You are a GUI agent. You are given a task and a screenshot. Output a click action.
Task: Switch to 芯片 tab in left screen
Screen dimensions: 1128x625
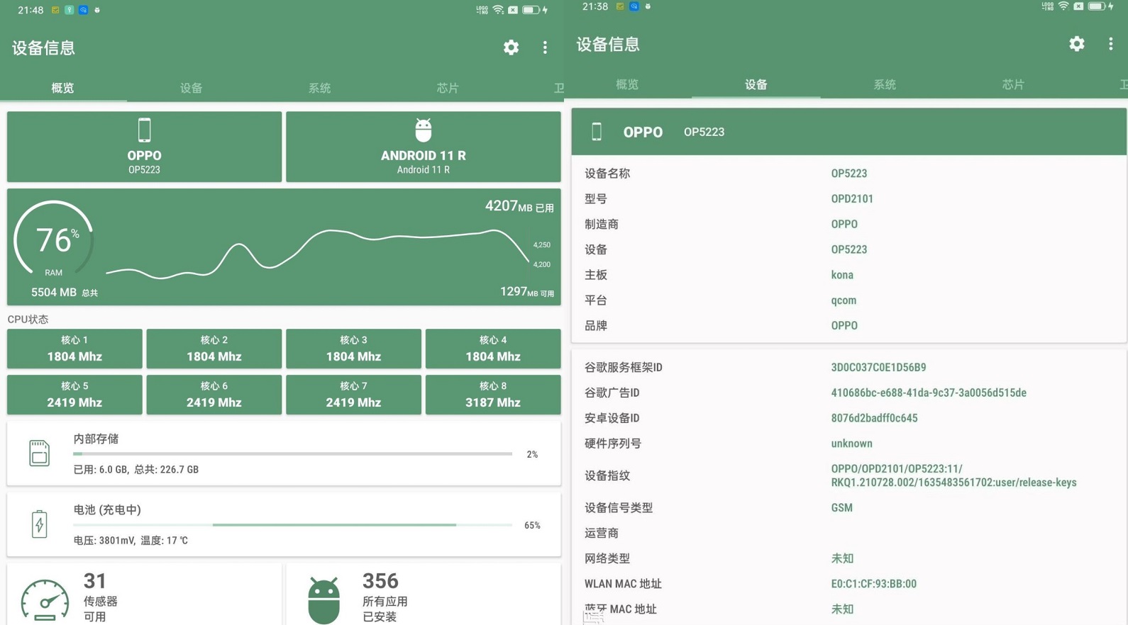tap(448, 88)
